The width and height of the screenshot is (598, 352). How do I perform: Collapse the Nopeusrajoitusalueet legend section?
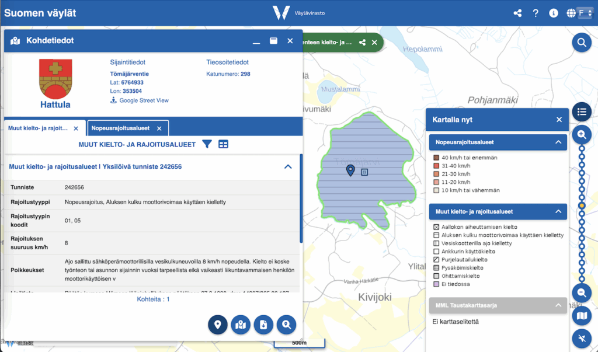click(558, 142)
